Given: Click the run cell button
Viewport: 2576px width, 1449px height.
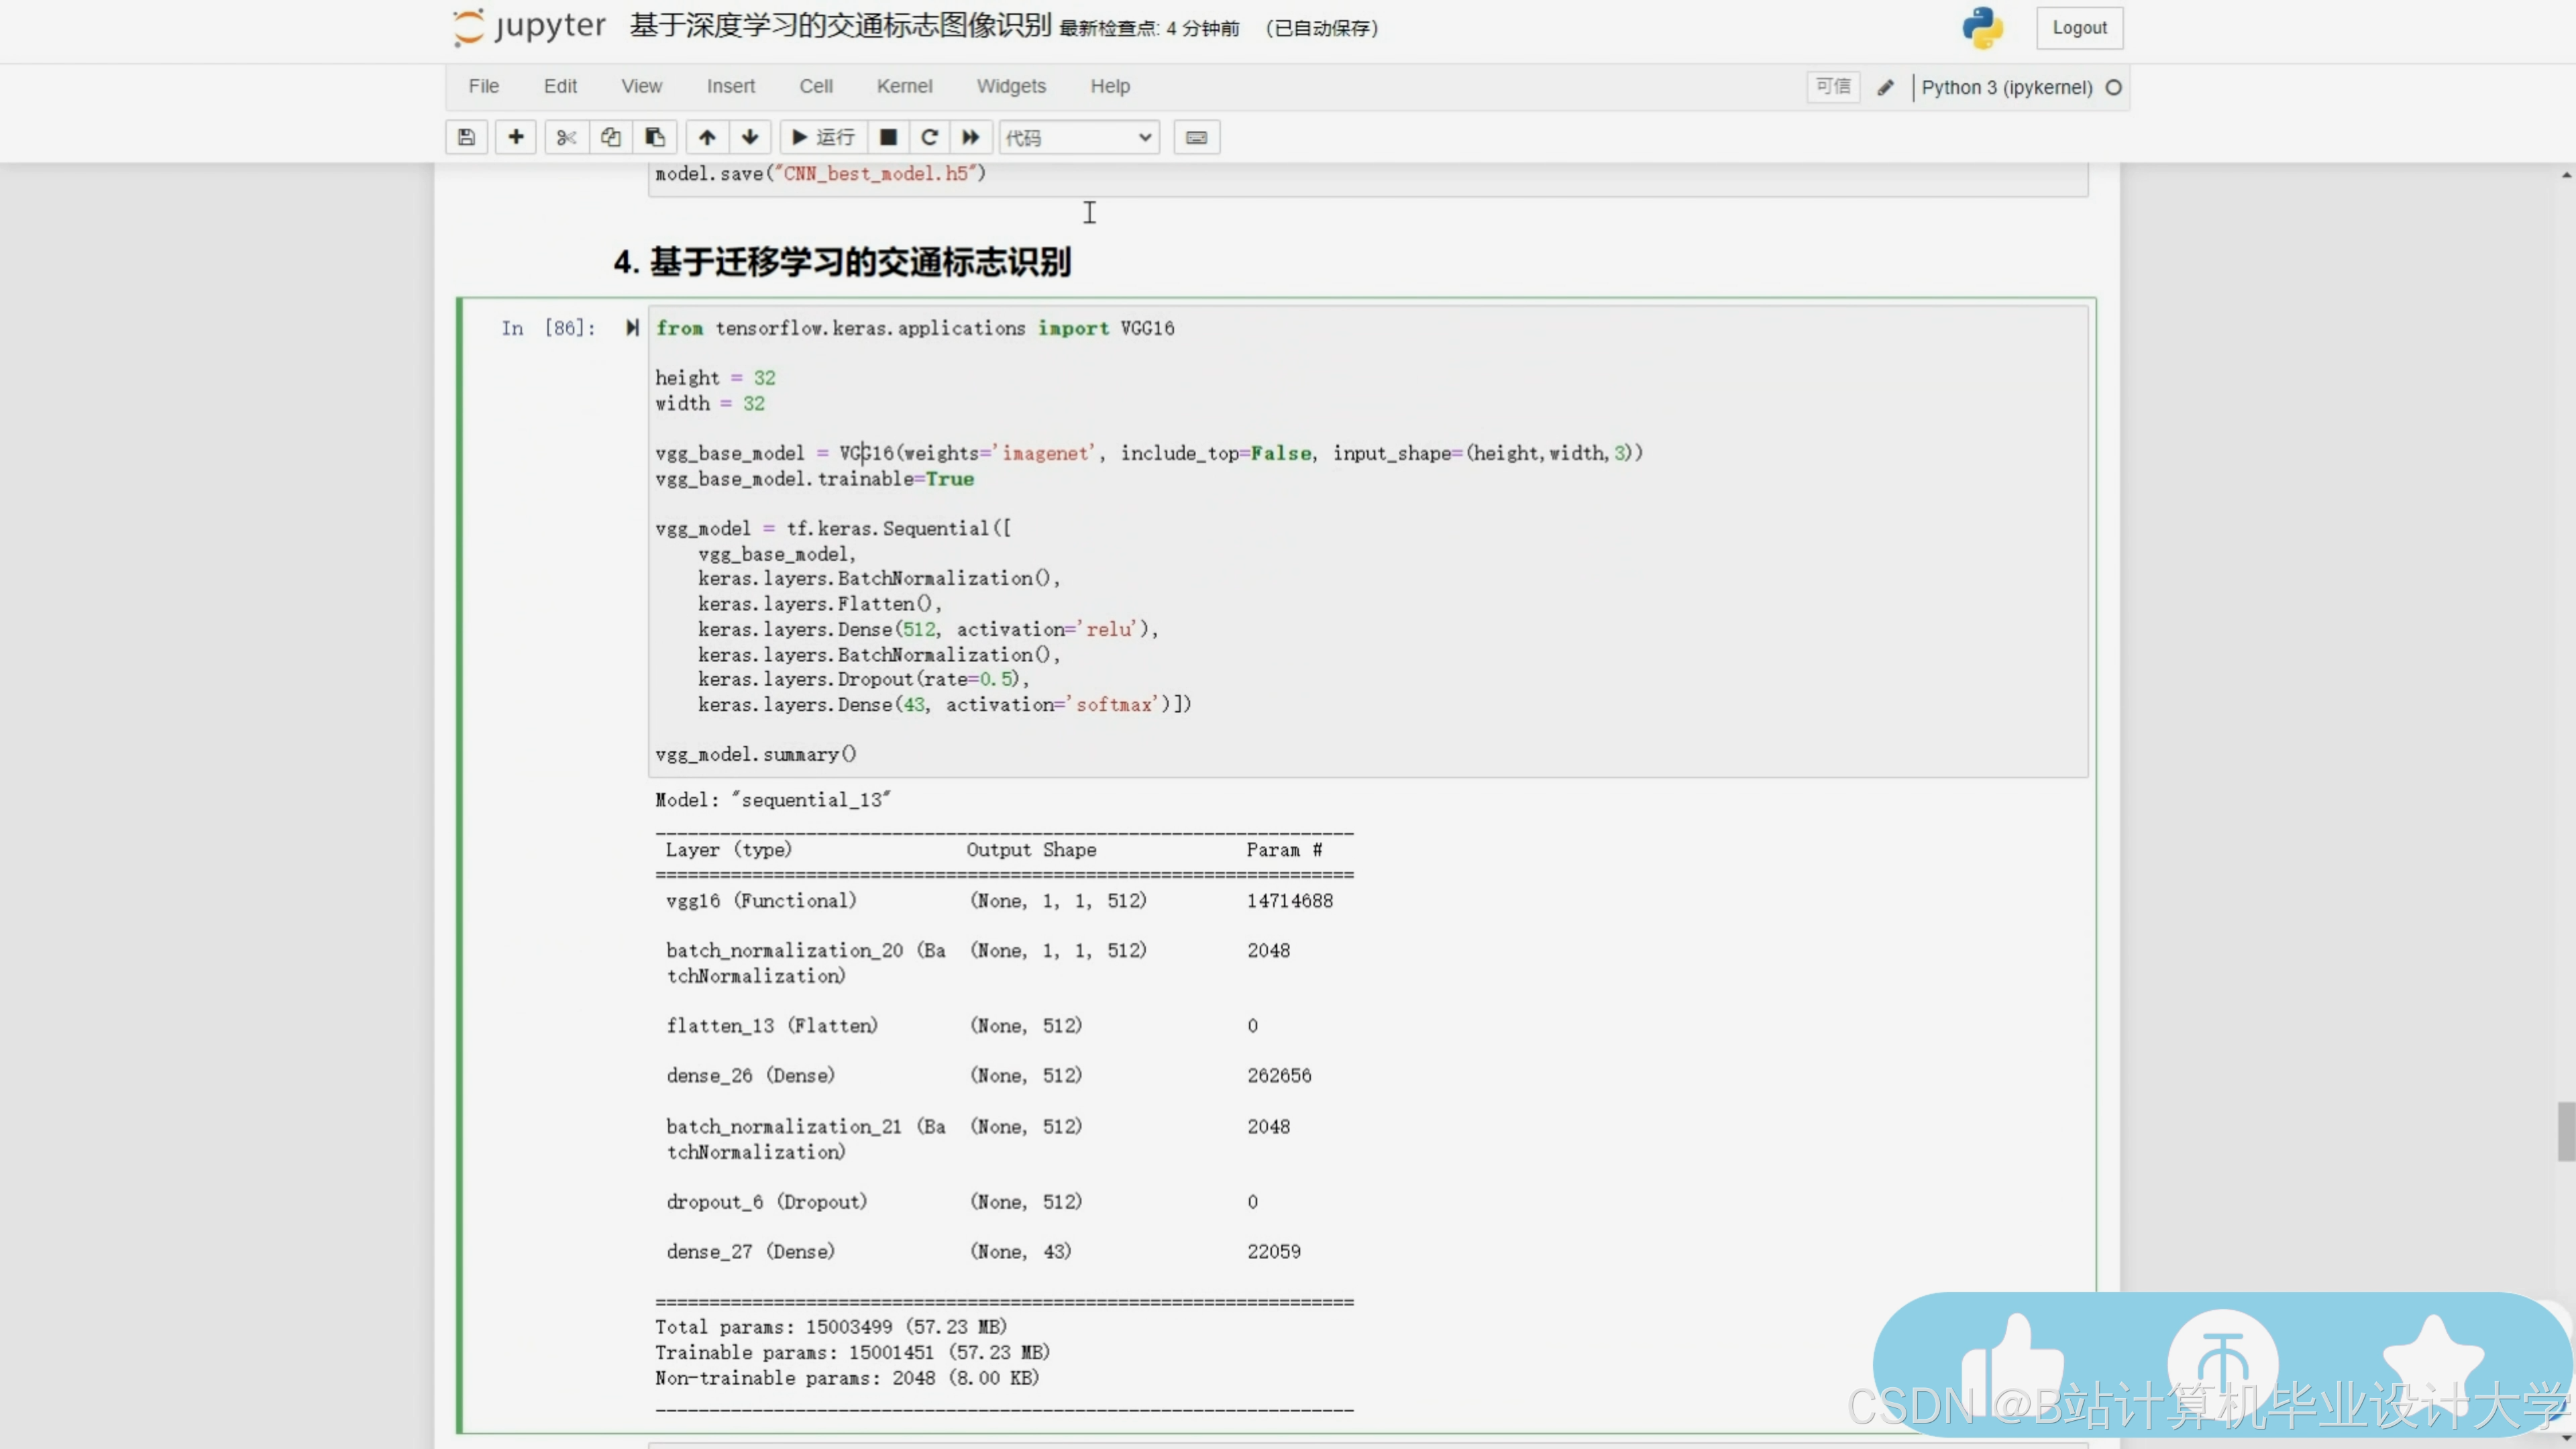Looking at the screenshot, I should click(823, 137).
